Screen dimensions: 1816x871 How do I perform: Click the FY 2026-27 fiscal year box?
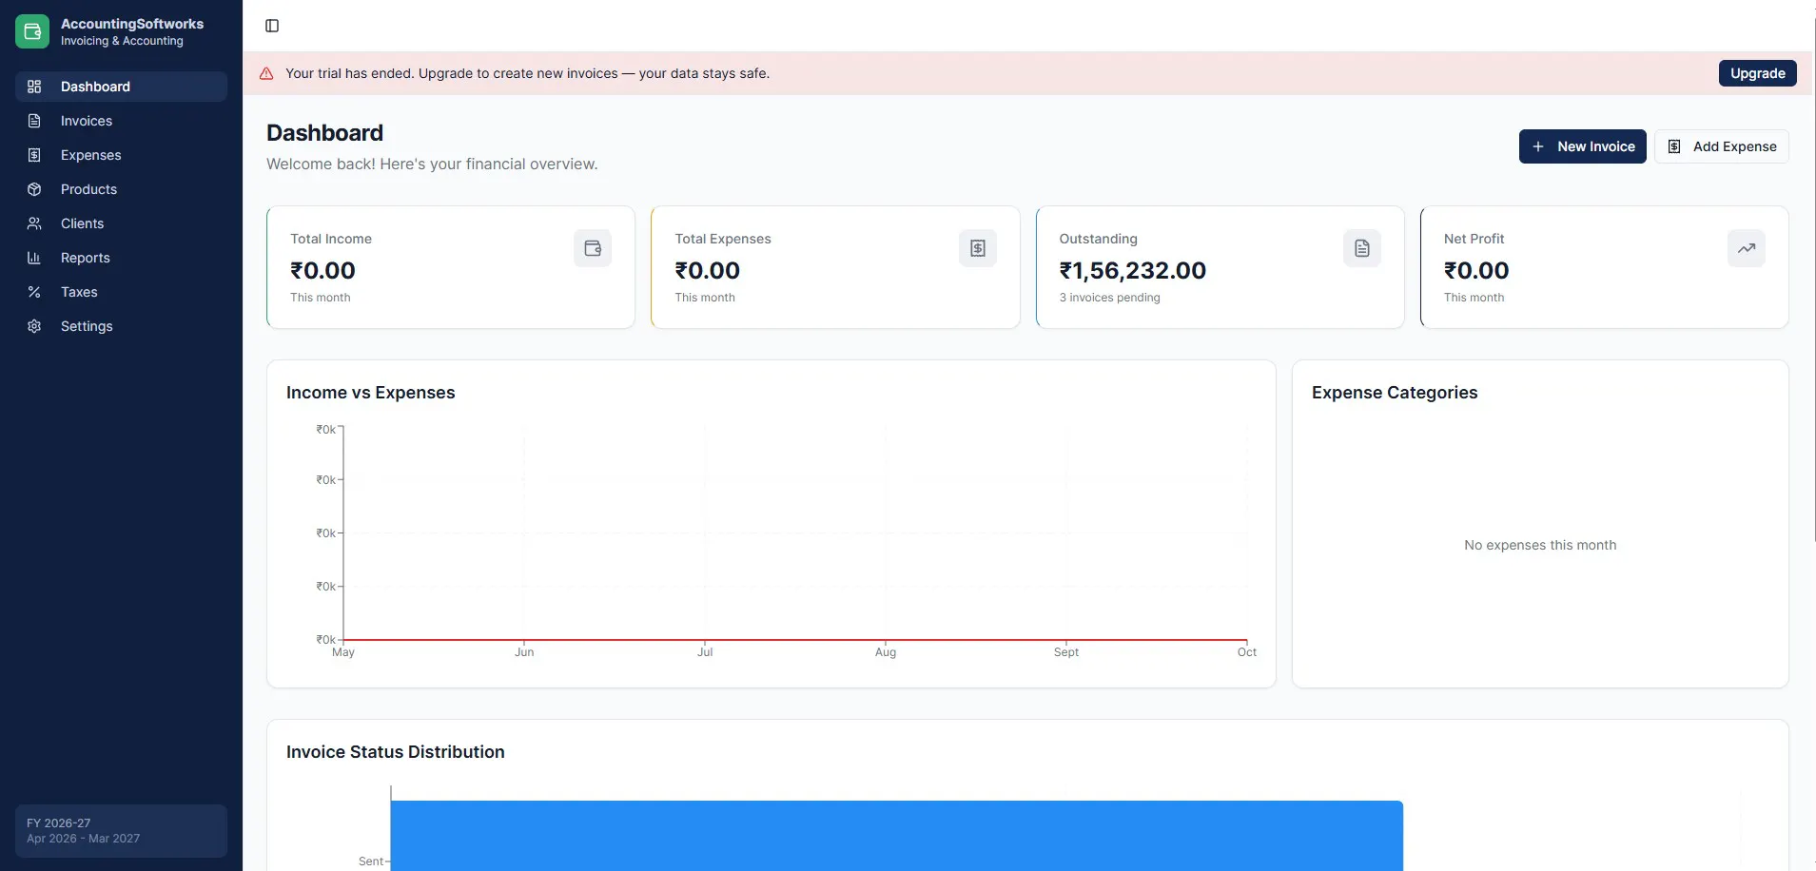[x=121, y=831]
